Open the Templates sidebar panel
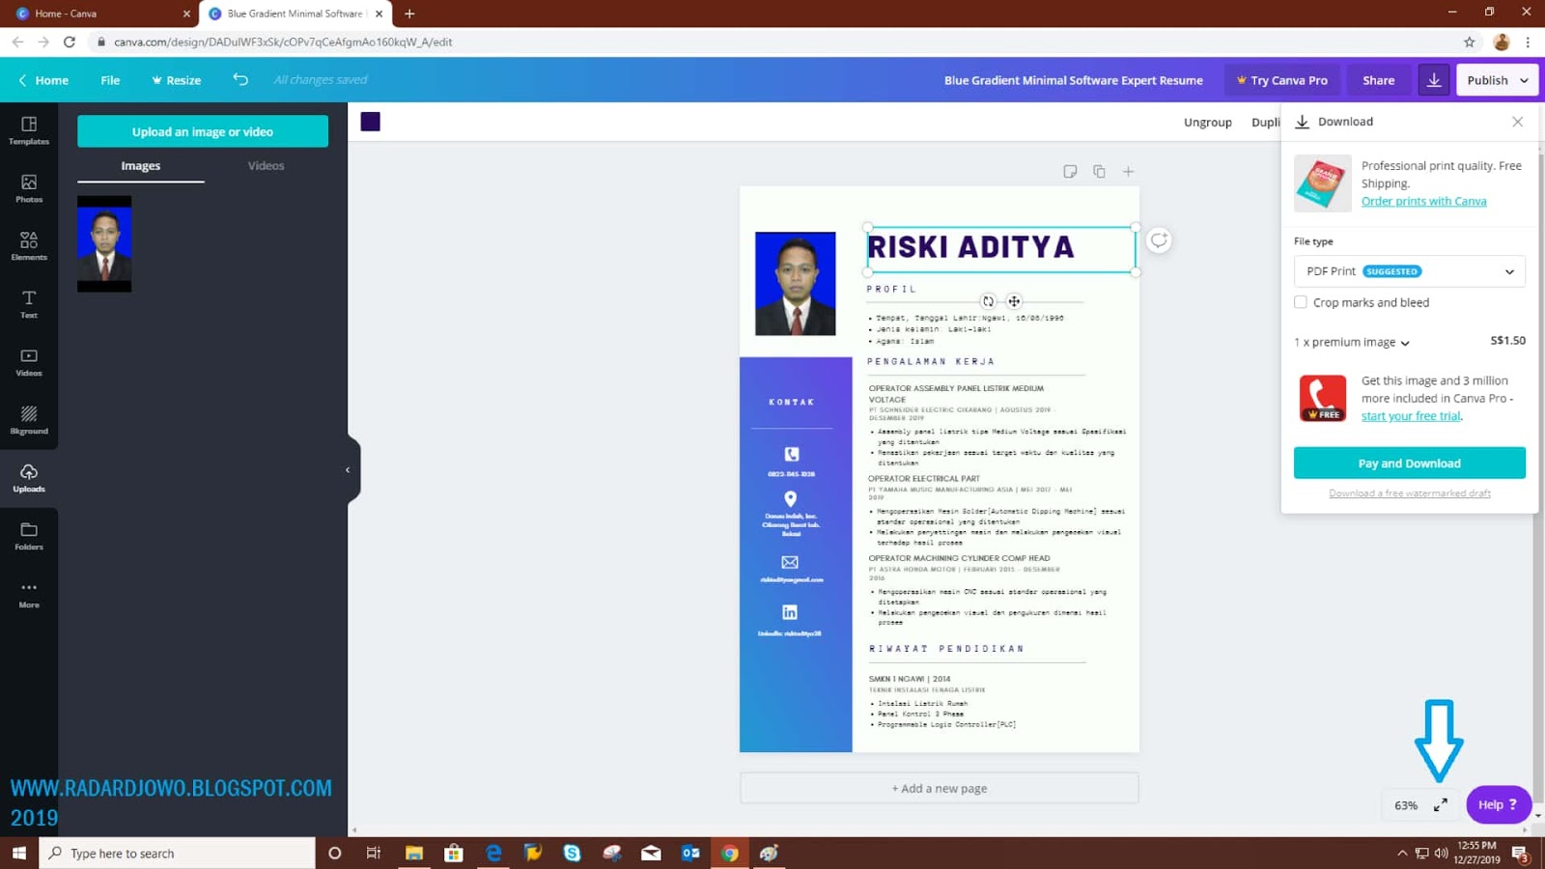The image size is (1545, 869). tap(29, 130)
